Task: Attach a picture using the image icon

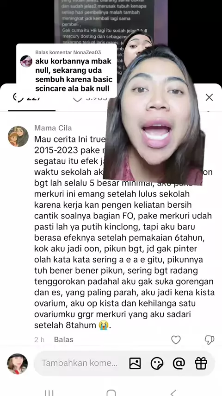Action: tap(135, 364)
